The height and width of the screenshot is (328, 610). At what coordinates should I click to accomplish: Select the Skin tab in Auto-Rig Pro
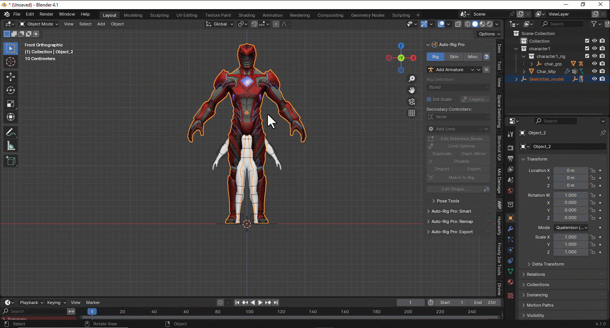(x=454, y=57)
